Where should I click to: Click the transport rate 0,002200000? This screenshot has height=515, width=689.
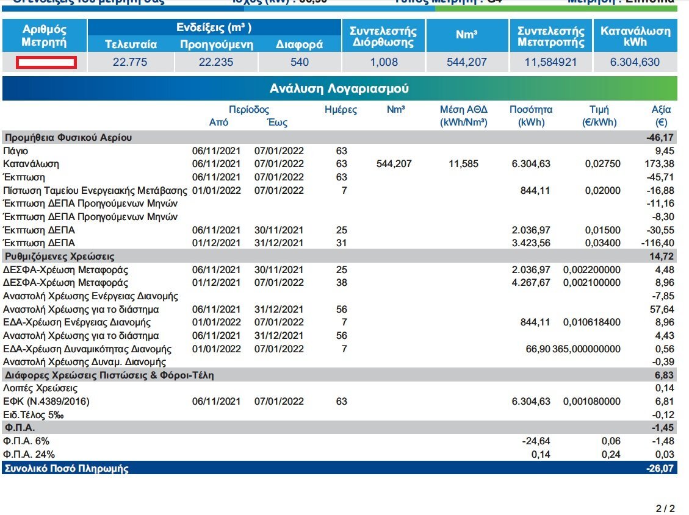point(592,270)
